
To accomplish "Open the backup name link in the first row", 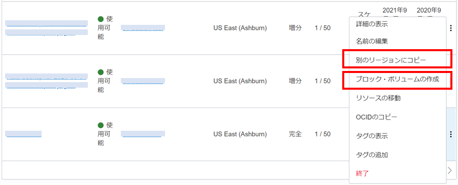I will (x=46, y=28).
